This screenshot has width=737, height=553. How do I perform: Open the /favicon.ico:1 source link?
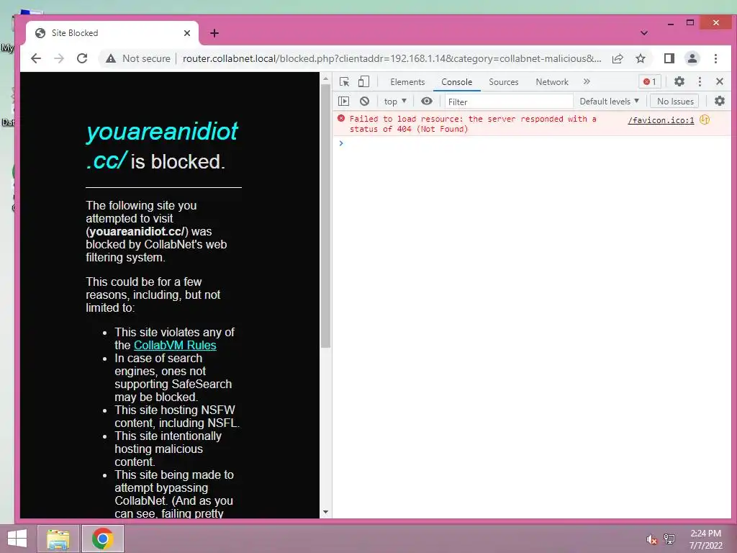(x=661, y=120)
